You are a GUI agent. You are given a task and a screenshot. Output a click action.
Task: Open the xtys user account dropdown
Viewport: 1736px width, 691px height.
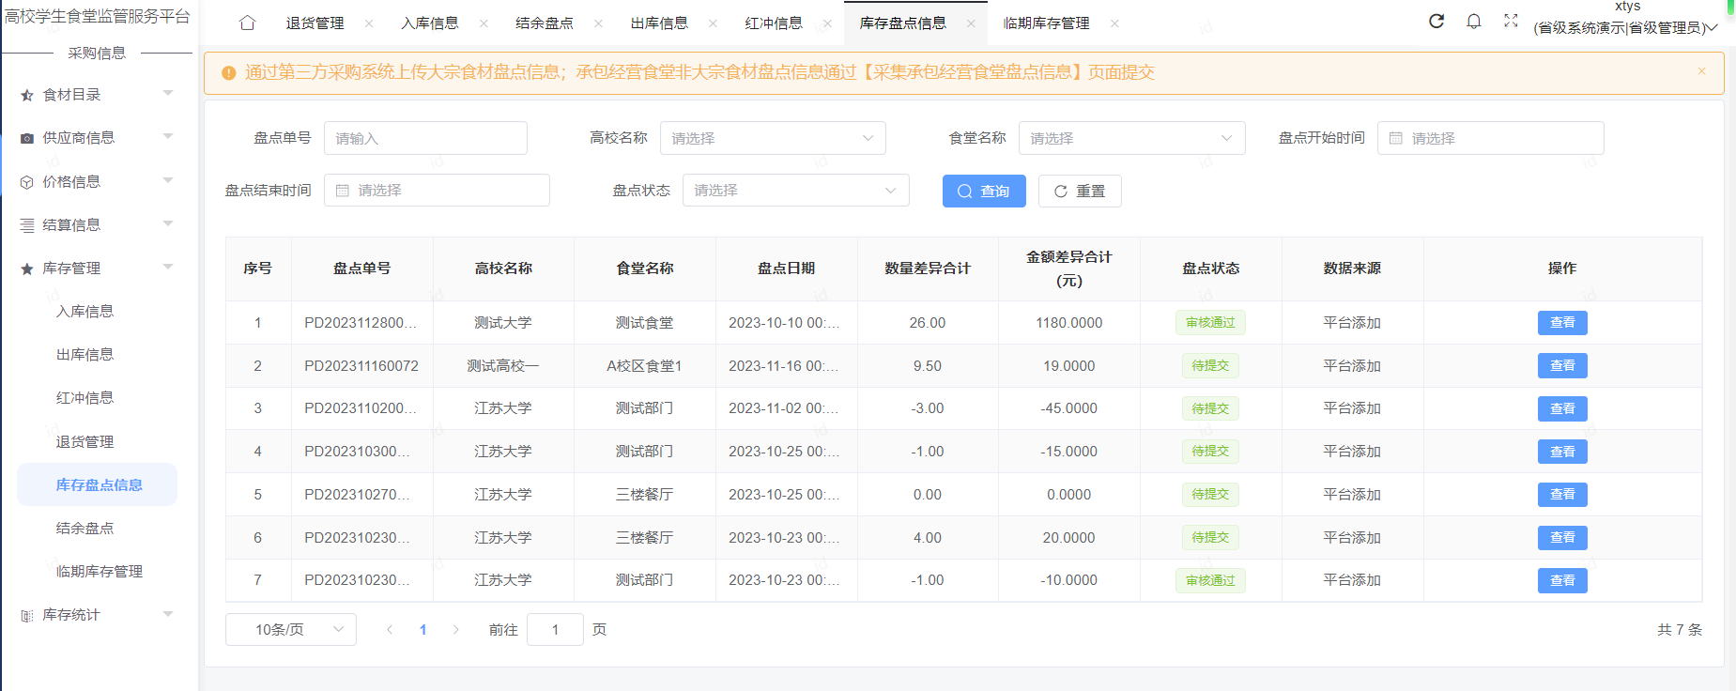pos(1626,19)
